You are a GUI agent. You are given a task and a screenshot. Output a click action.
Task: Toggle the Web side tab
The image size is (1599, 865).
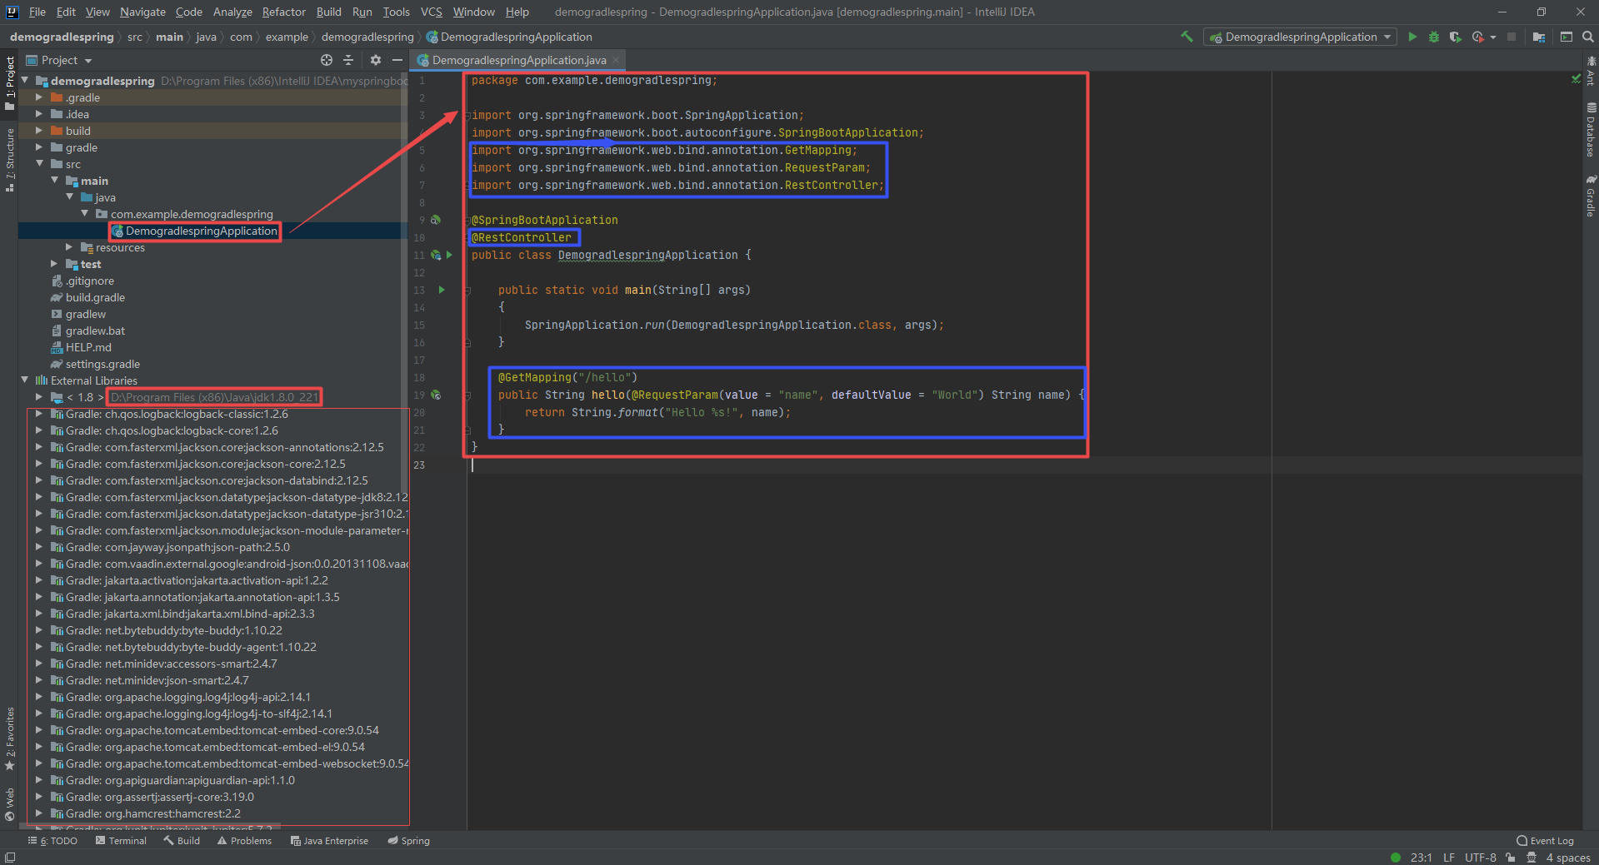9,804
